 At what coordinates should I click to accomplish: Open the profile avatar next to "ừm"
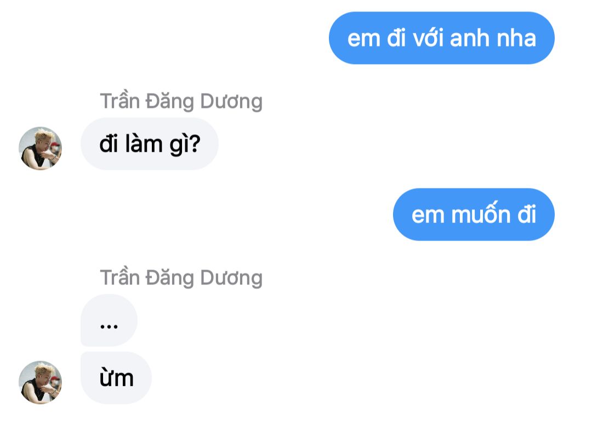click(40, 382)
